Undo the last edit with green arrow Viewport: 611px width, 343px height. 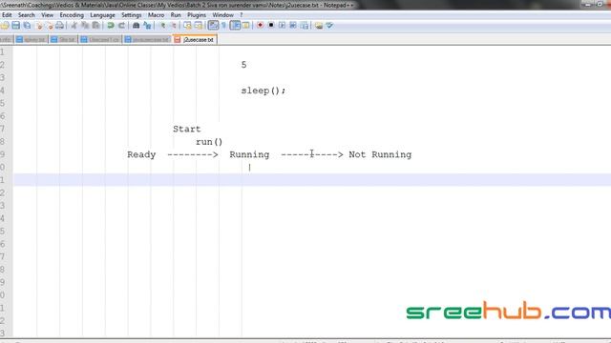click(111, 26)
